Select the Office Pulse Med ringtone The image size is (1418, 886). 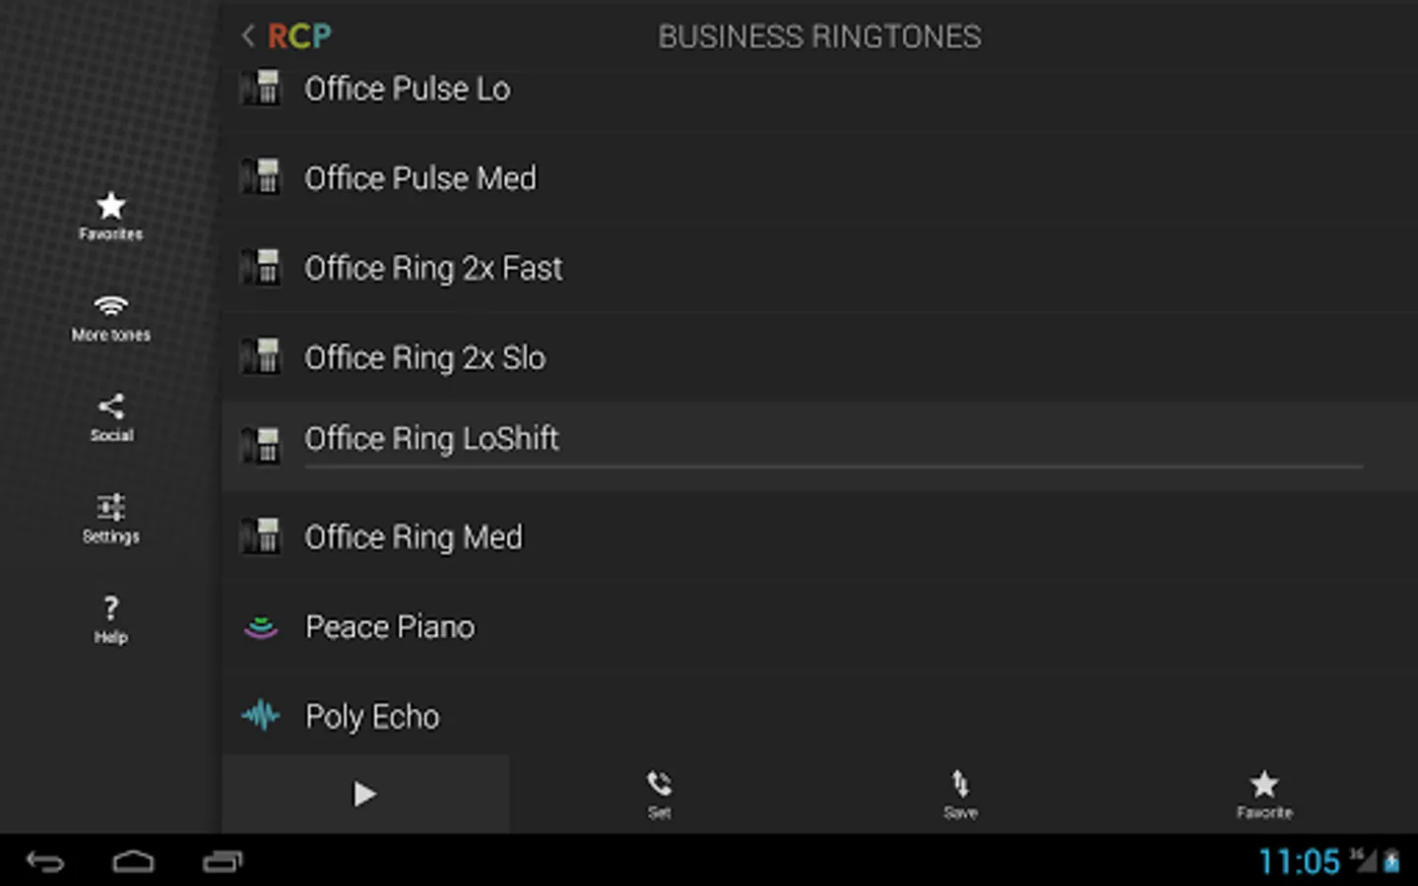tap(419, 179)
